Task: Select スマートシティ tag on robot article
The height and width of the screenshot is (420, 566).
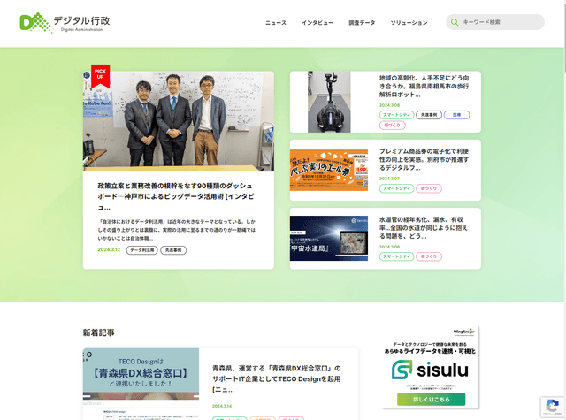Action: coord(396,115)
